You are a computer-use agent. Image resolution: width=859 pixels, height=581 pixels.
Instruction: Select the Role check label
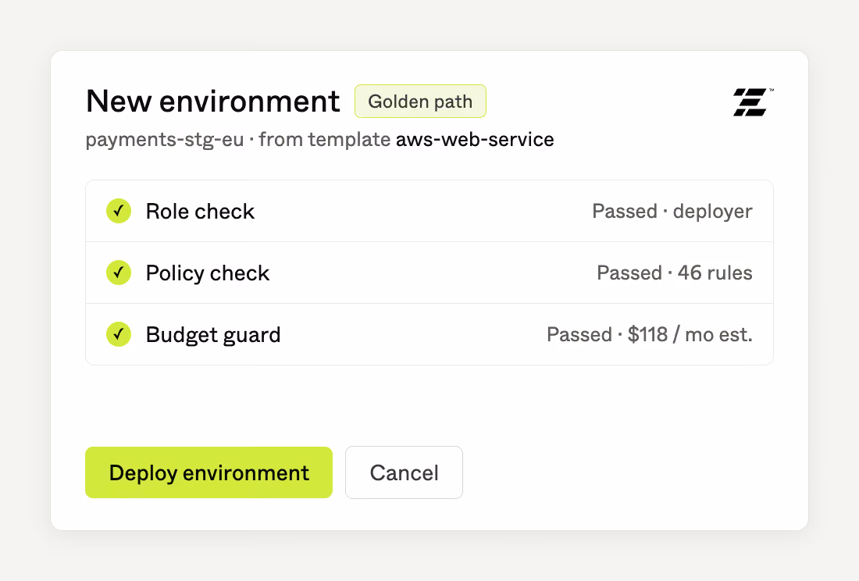[x=200, y=212]
